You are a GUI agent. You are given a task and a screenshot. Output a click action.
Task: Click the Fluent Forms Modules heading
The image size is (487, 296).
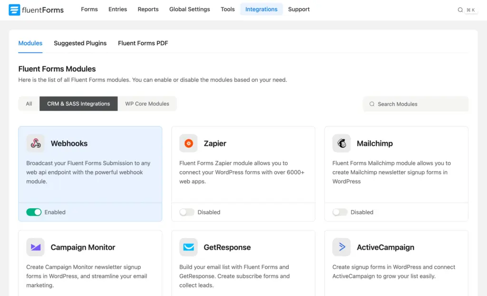click(x=57, y=69)
